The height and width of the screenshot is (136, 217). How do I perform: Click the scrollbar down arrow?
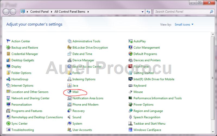[213, 132]
